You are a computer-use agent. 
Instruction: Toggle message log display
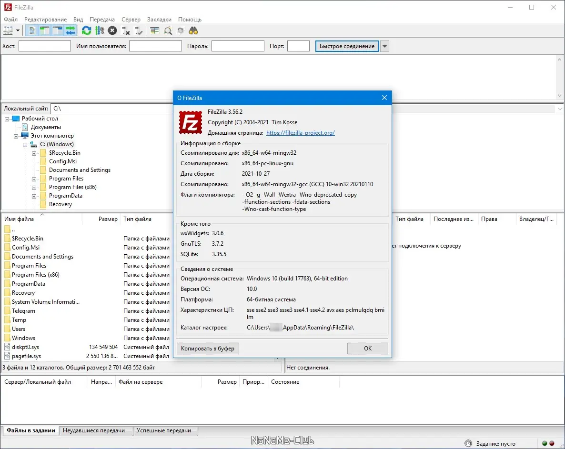pyautogui.click(x=32, y=30)
